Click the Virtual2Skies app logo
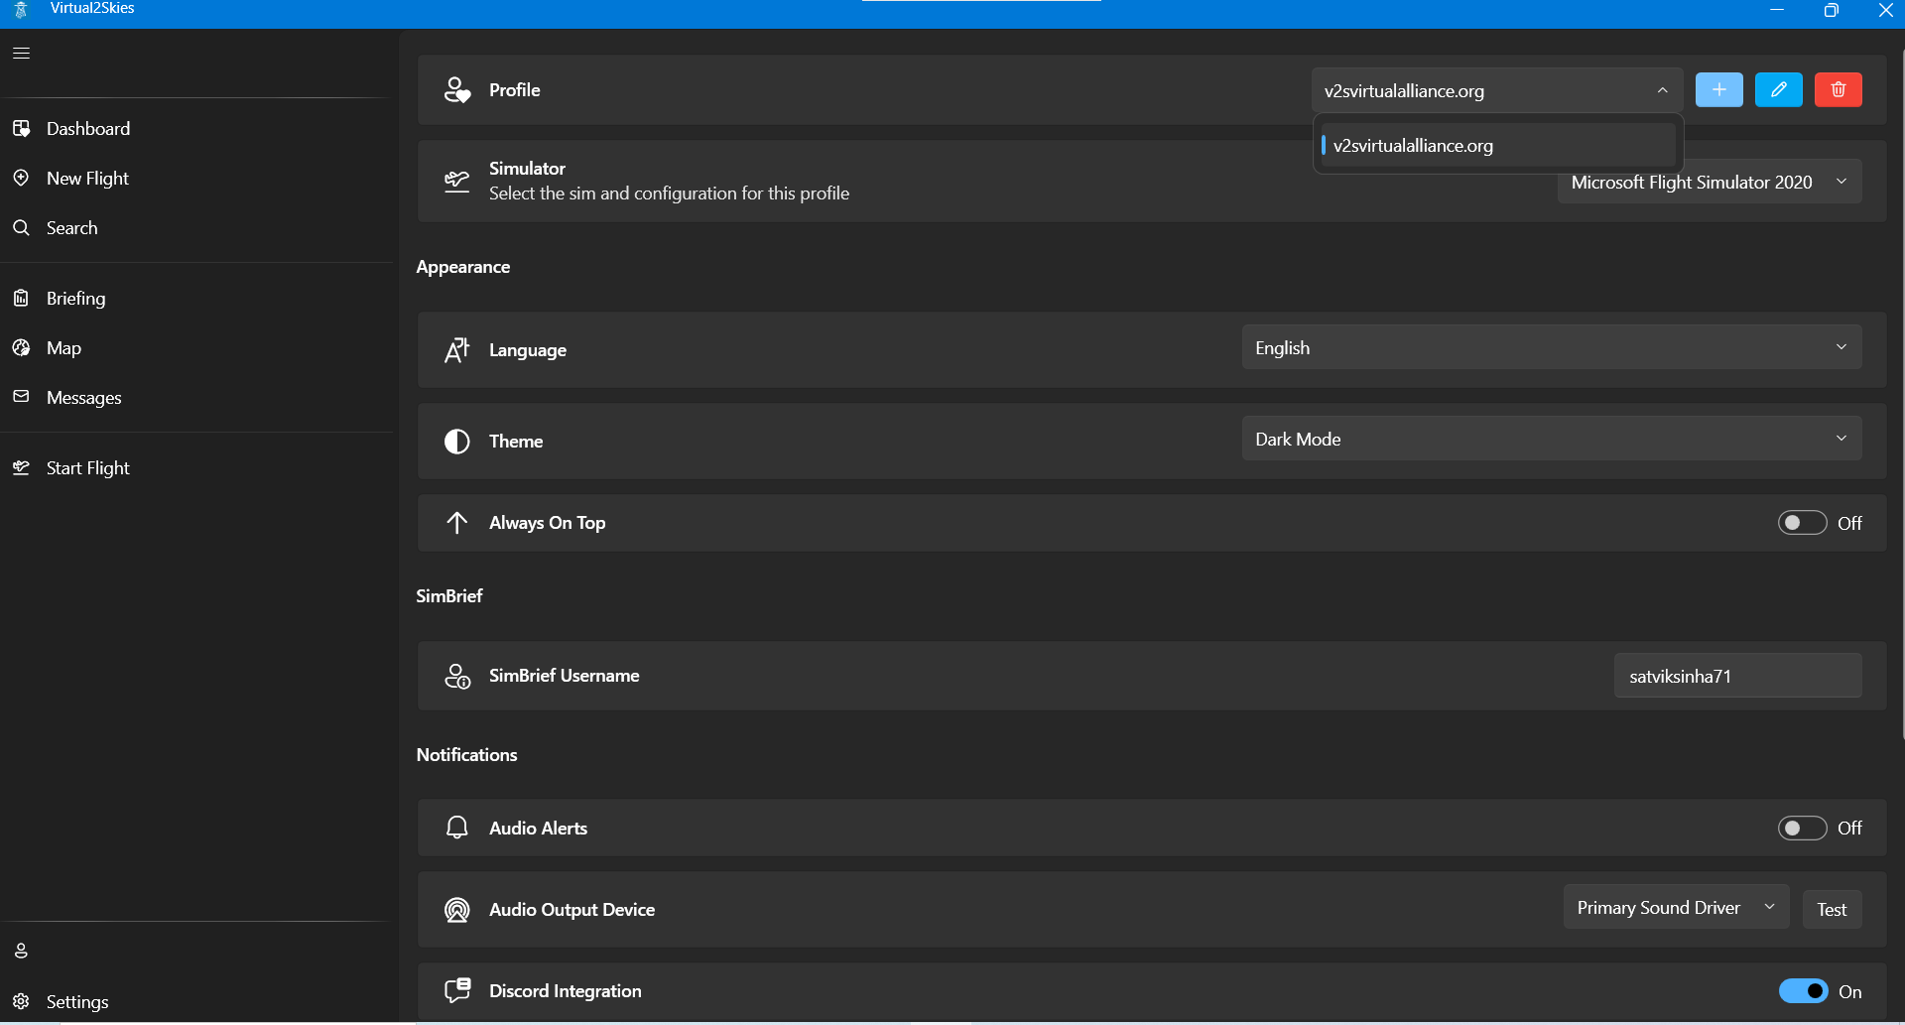The width and height of the screenshot is (1905, 1025). (21, 10)
